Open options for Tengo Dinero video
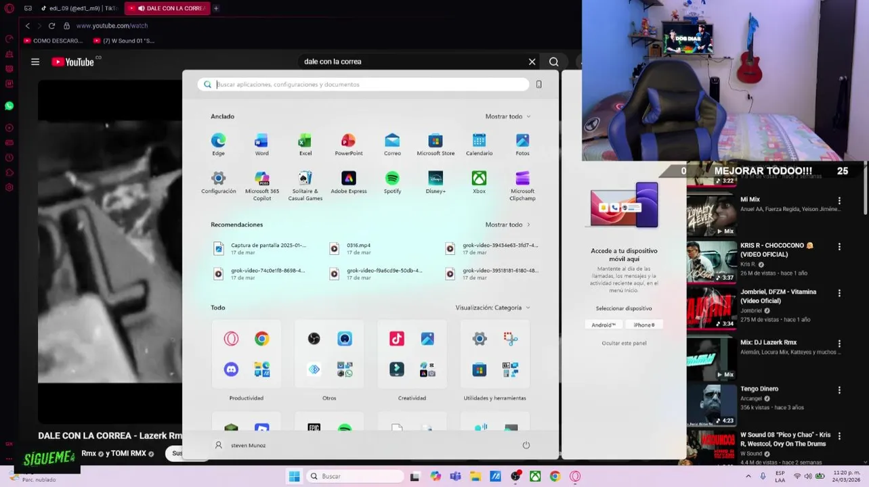Viewport: 869px width, 487px height. 839,390
